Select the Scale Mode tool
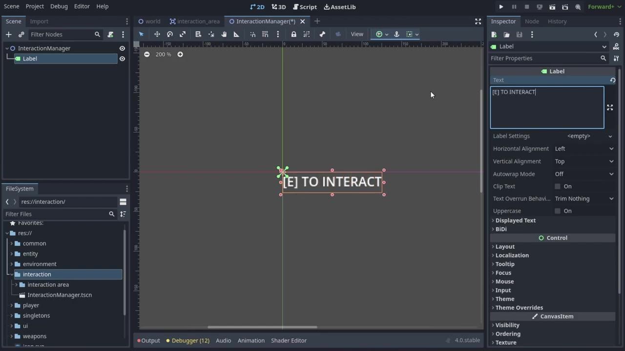Image resolution: width=625 pixels, height=351 pixels. coord(183,34)
